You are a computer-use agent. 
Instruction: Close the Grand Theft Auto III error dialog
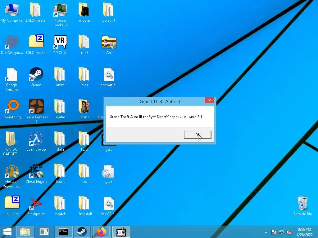click(209, 100)
